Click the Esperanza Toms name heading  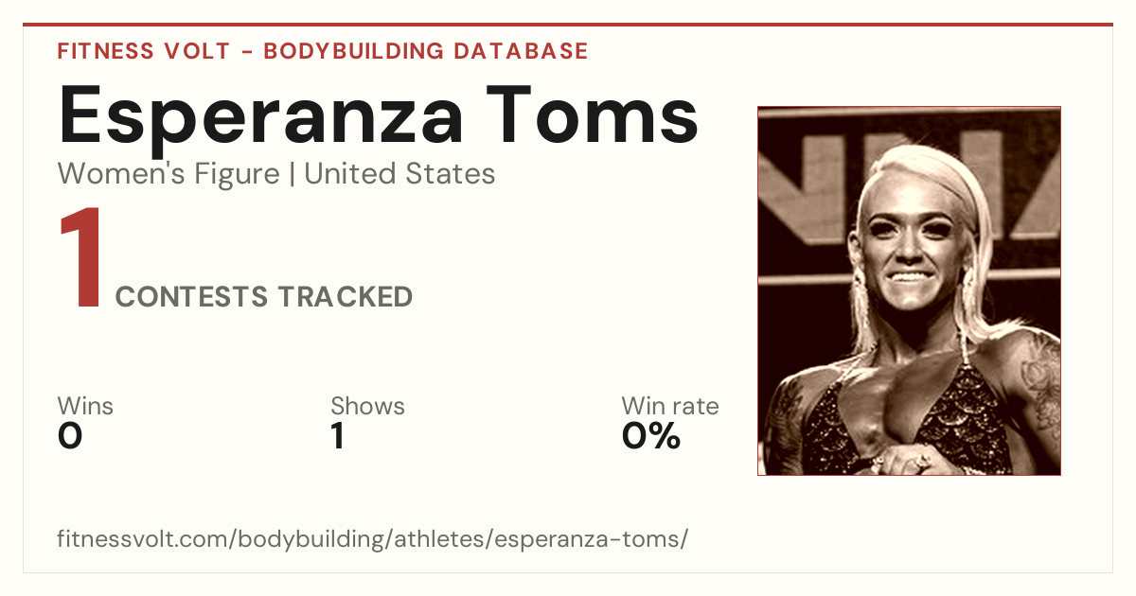tap(378, 115)
